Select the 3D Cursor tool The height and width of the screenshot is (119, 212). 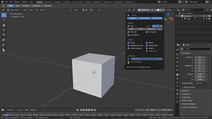(x=4, y=20)
